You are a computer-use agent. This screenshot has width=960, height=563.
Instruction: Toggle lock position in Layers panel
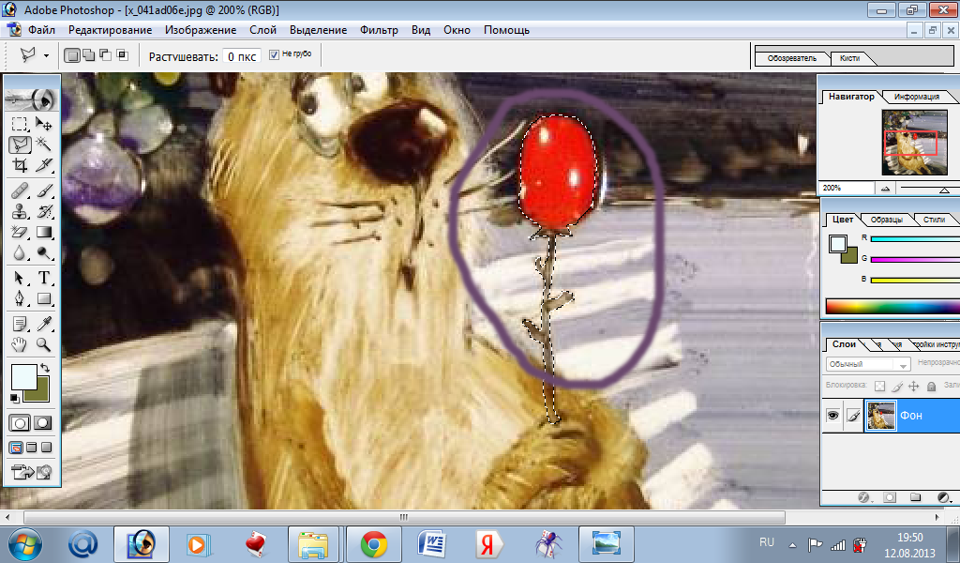(913, 386)
